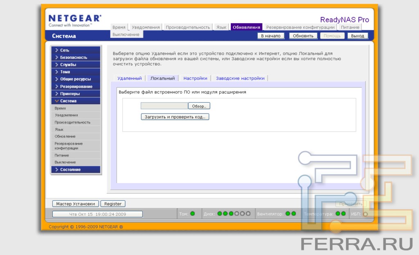Viewport: 419px width, 255px height.
Task: Open the Выключение top tab
Action: tap(126, 34)
